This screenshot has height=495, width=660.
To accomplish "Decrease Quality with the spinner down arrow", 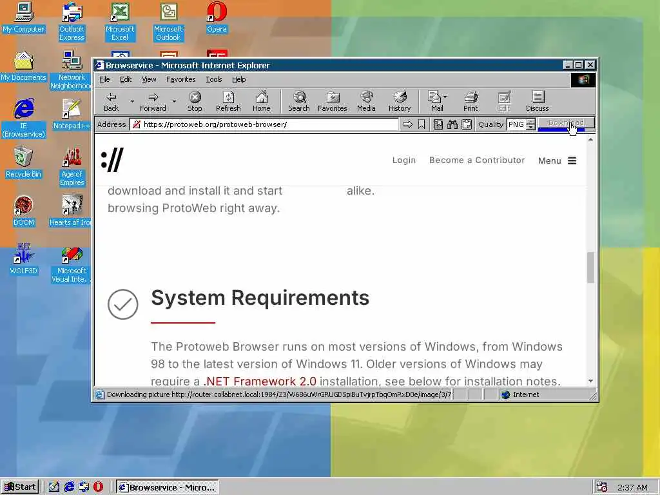I will tap(531, 127).
